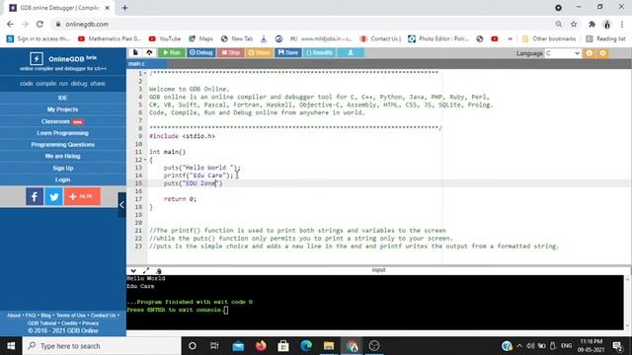Screen dimensions: 632x355
Task: Create a new file with the toolbar icon
Action: pyautogui.click(x=135, y=52)
